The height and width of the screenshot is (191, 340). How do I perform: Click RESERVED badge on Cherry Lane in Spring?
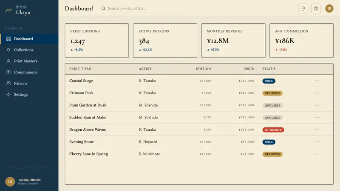272,154
